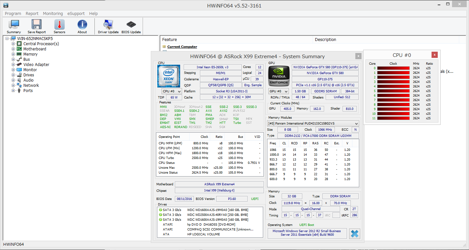
Task: Open the Monitoring menu
Action: [x=53, y=13]
